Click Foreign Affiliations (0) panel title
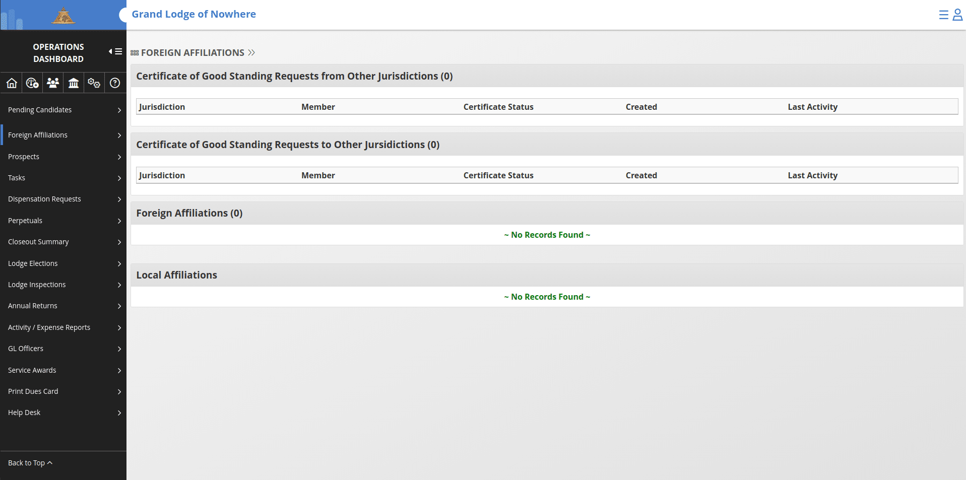 click(189, 213)
